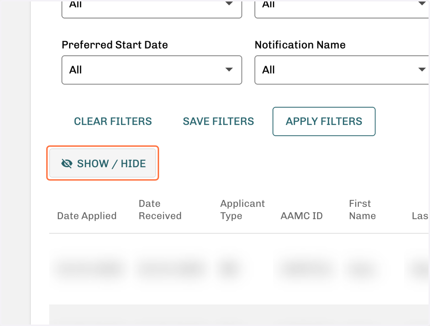Click Apply Filters button

[324, 121]
